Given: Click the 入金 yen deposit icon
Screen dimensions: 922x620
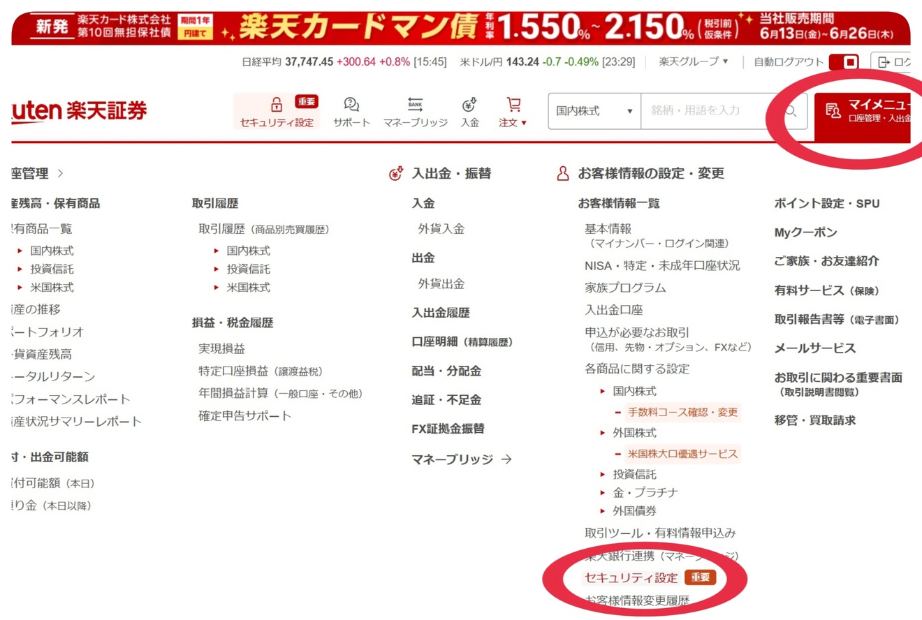Looking at the screenshot, I should click(x=469, y=105).
